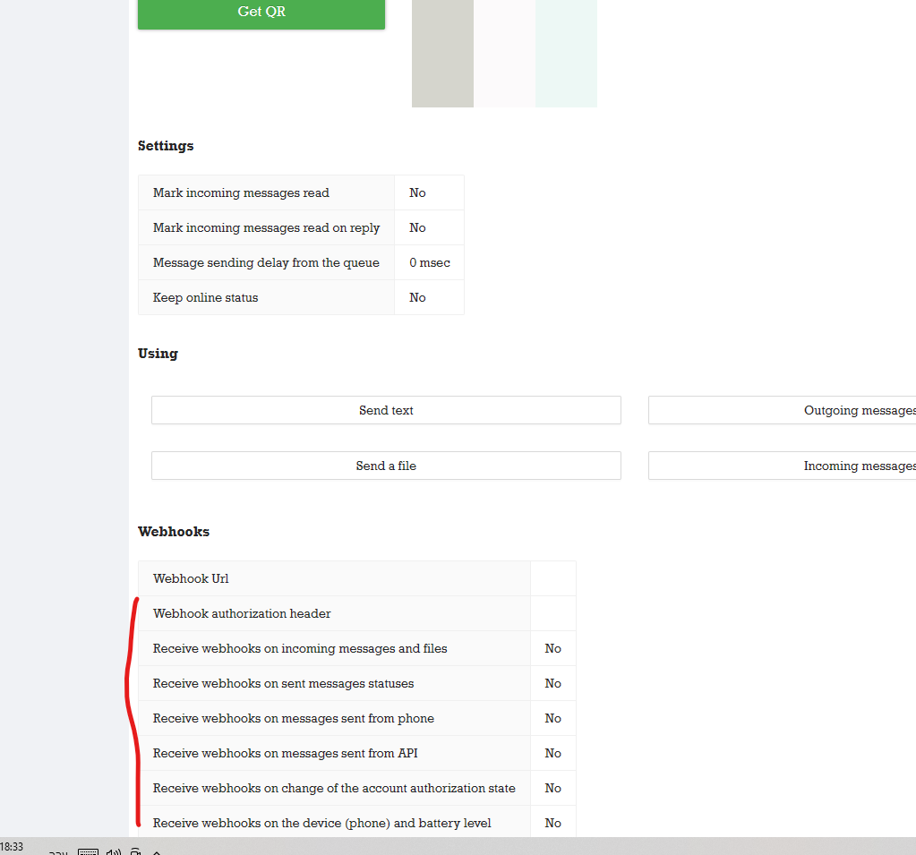Select the 'Webhook Url' row label
916x855 pixels.
click(191, 578)
